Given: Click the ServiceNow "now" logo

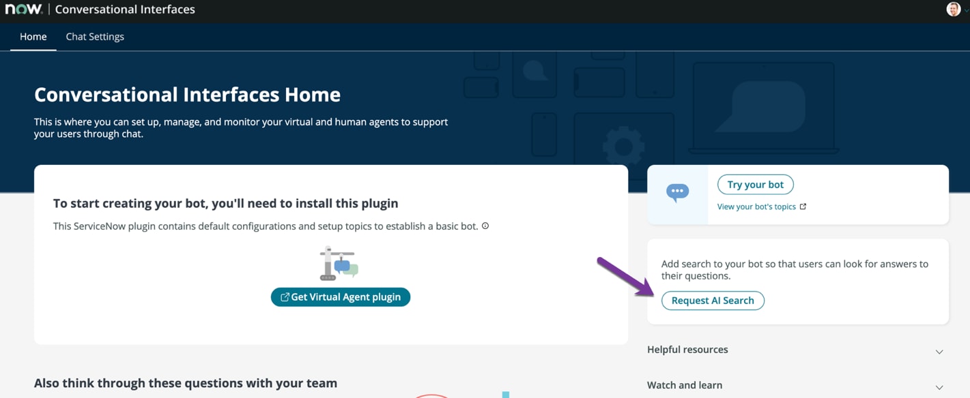Looking at the screenshot, I should pos(23,9).
